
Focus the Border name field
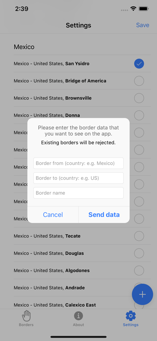[x=78, y=193]
